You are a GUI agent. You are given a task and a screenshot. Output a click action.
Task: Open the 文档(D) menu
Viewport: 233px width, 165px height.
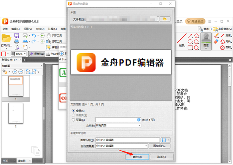pyautogui.click(x=40, y=29)
